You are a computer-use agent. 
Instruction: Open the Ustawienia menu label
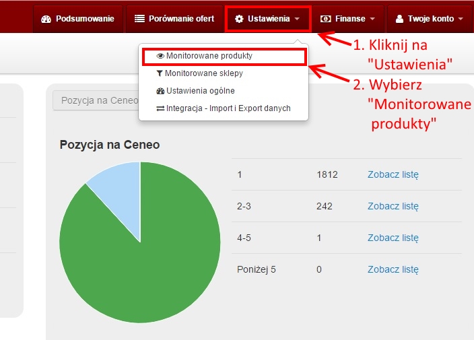coord(269,19)
